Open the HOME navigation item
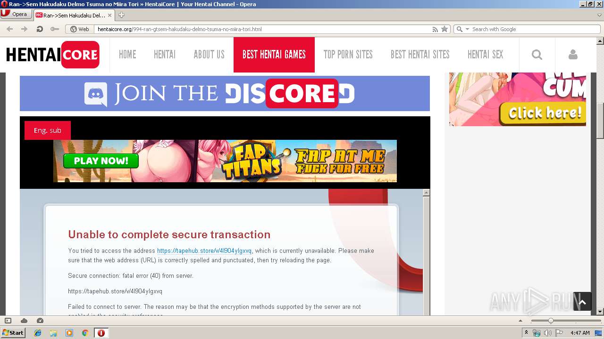 pos(127,55)
